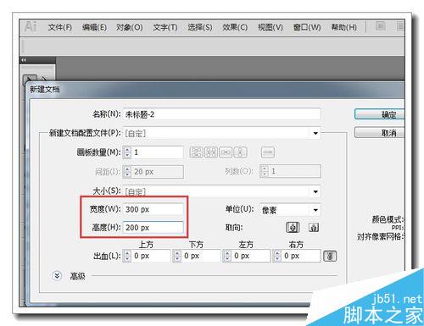This screenshot has height=326, width=424.
Task: Choose landscape orientation icon
Action: coord(314,227)
